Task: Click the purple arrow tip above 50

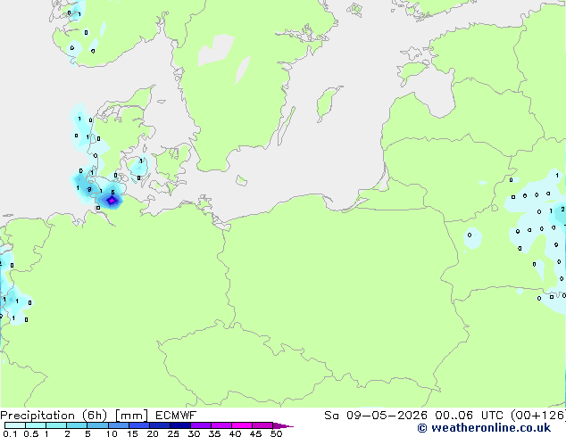Action: 283,425
